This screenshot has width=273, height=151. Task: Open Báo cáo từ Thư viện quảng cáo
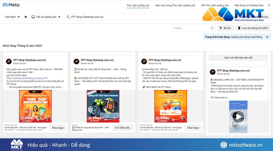click(175, 5)
